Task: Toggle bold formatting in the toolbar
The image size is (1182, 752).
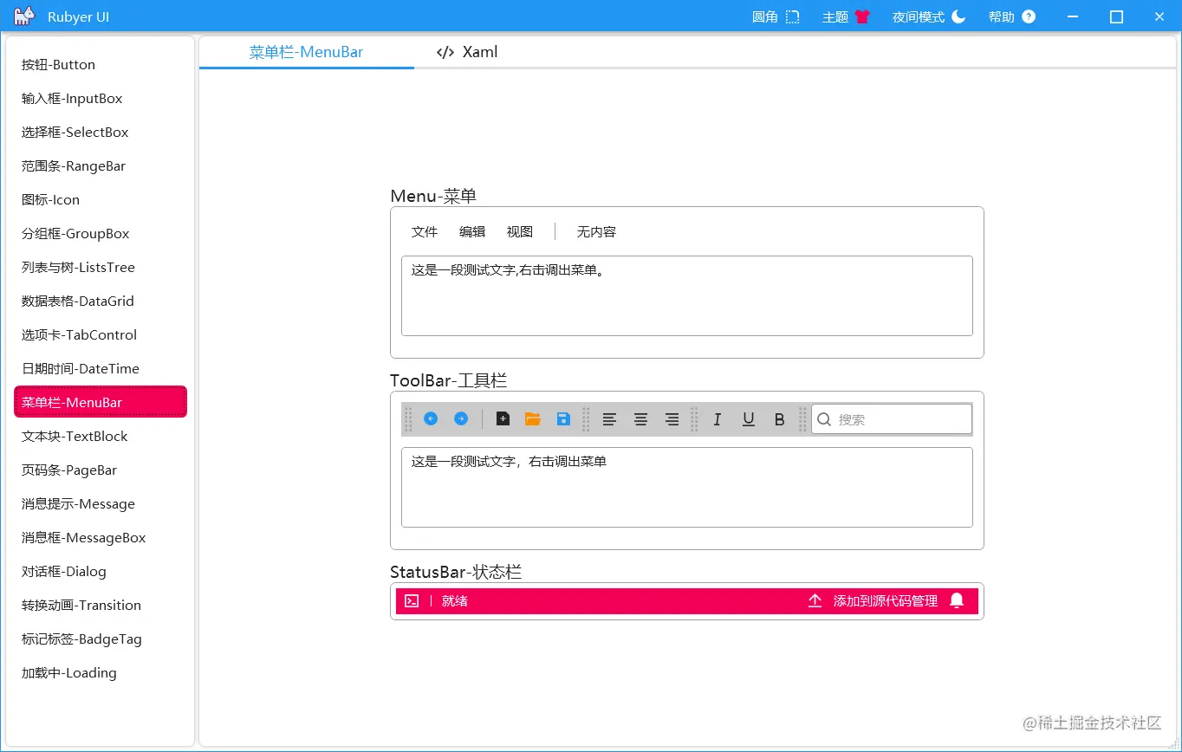Action: pos(779,419)
